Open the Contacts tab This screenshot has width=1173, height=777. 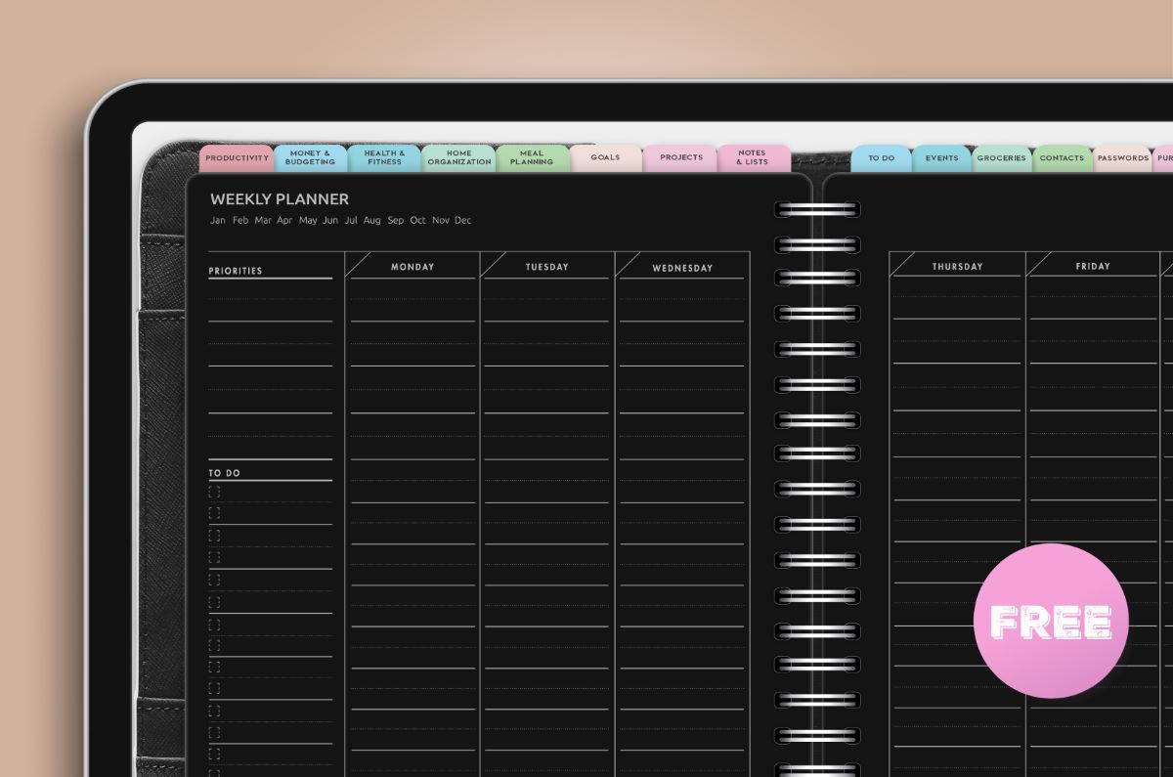point(1063,158)
